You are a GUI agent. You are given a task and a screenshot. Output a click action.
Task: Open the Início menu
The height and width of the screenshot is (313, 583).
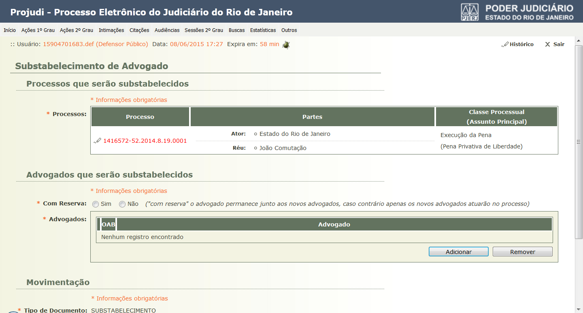(x=10, y=30)
